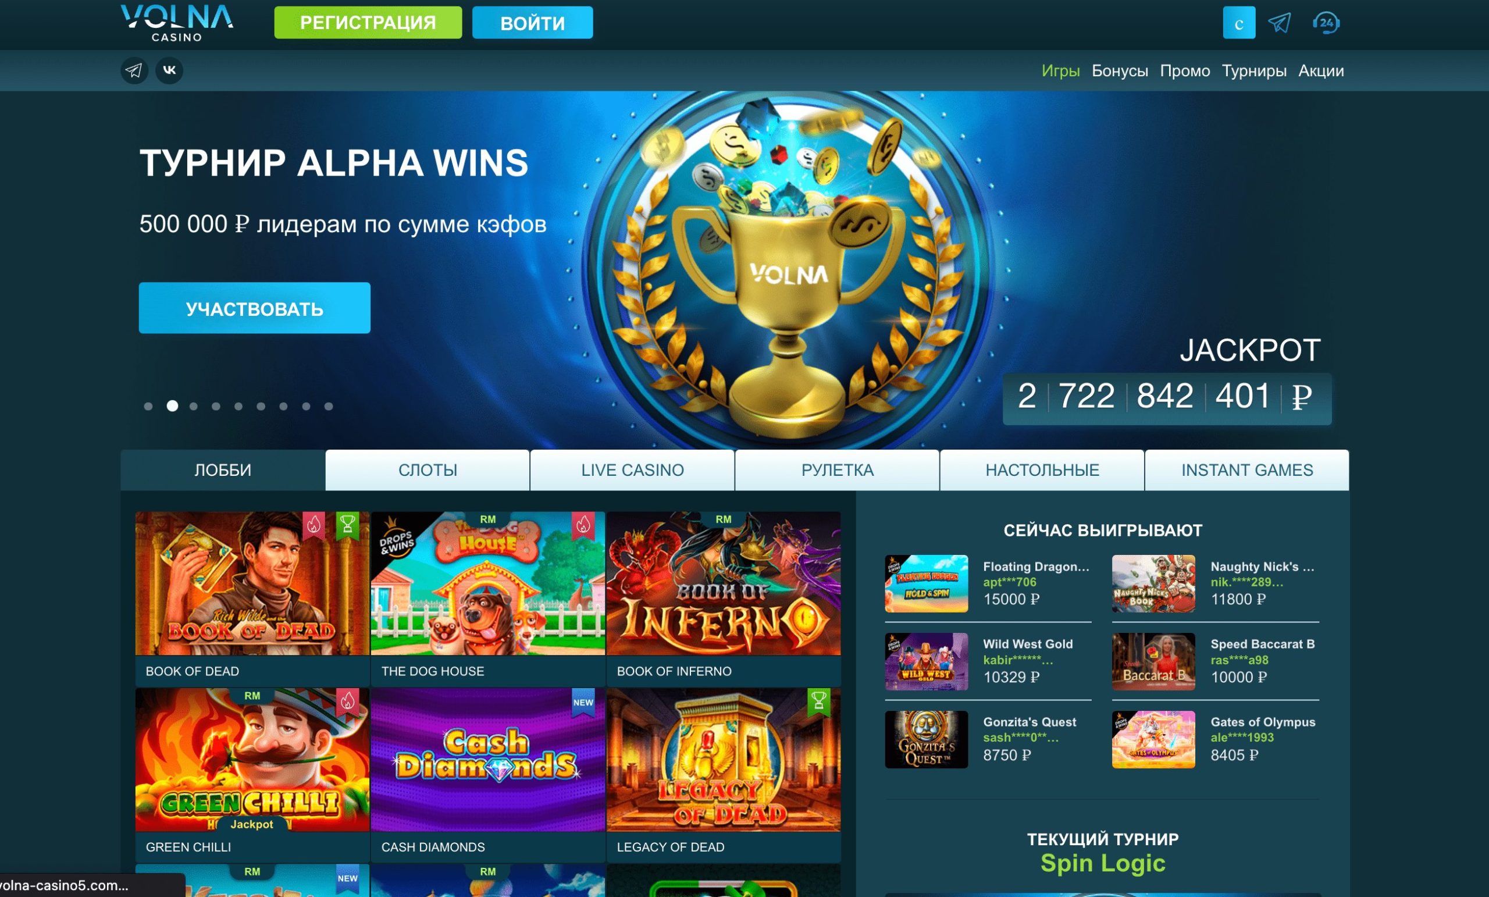1489x897 pixels.
Task: Open the LIVE CASINO tab
Action: click(x=633, y=470)
